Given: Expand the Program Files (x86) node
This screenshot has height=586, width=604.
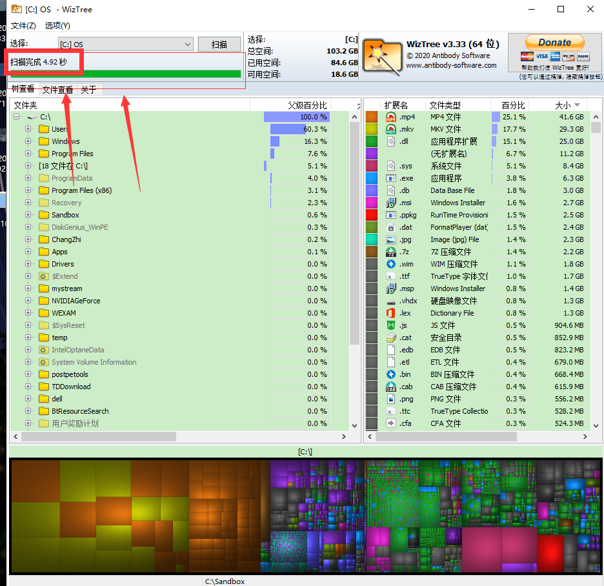Looking at the screenshot, I should point(28,190).
